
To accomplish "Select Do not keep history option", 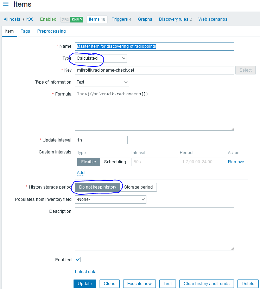I will pos(97,187).
